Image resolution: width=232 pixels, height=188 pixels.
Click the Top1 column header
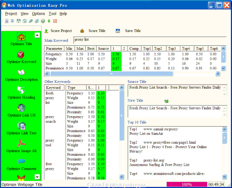tap(147, 49)
